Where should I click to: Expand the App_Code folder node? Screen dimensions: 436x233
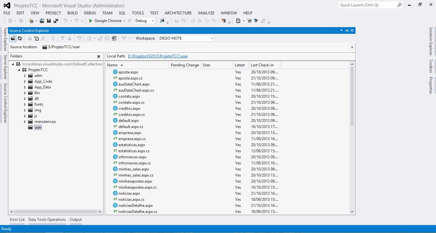pyautogui.click(x=25, y=81)
